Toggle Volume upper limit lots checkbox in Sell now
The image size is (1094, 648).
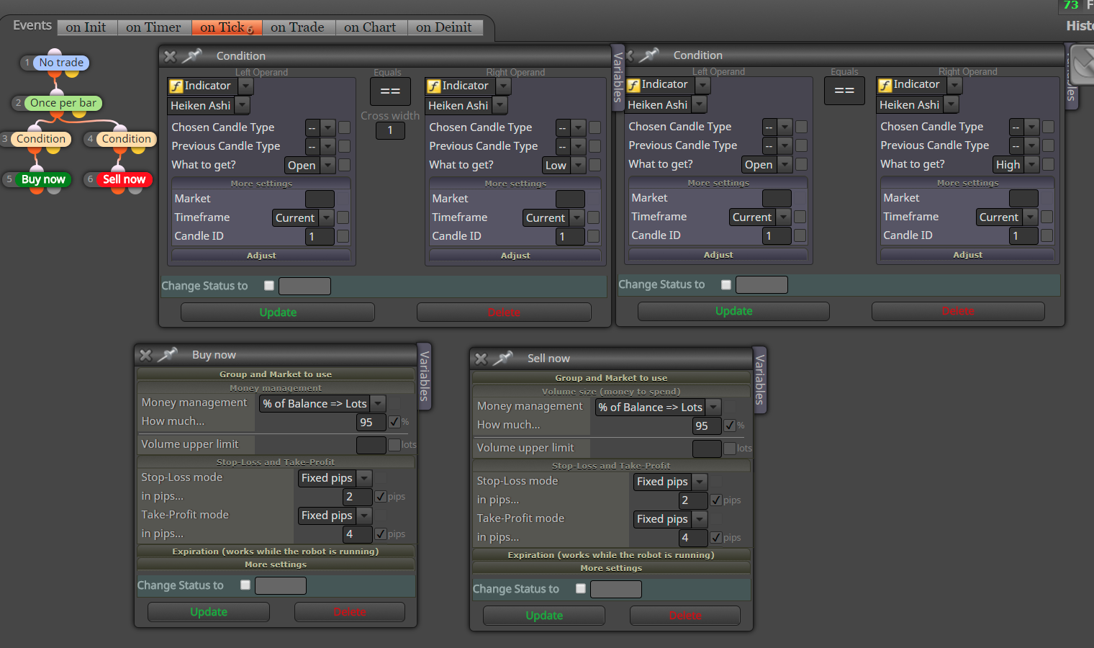pos(730,448)
